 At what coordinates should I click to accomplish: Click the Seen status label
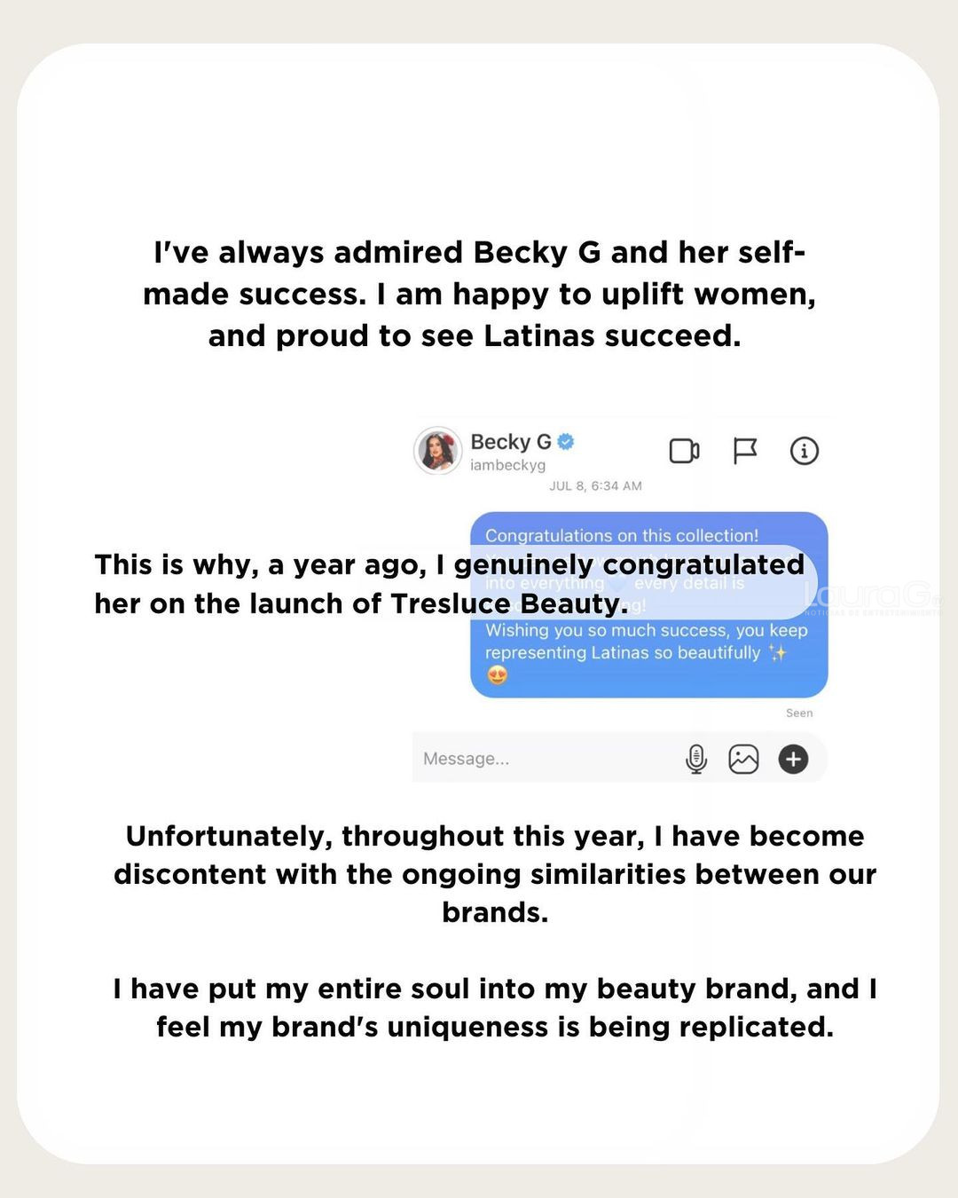(x=798, y=713)
